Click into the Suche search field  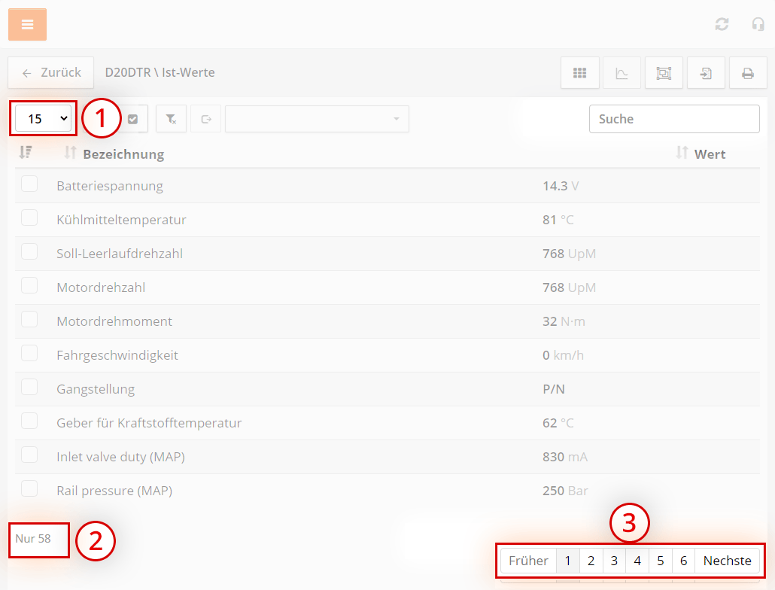click(673, 119)
